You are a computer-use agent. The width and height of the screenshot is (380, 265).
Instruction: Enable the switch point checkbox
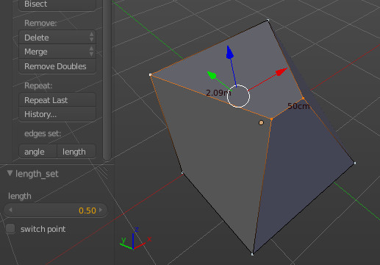click(10, 229)
